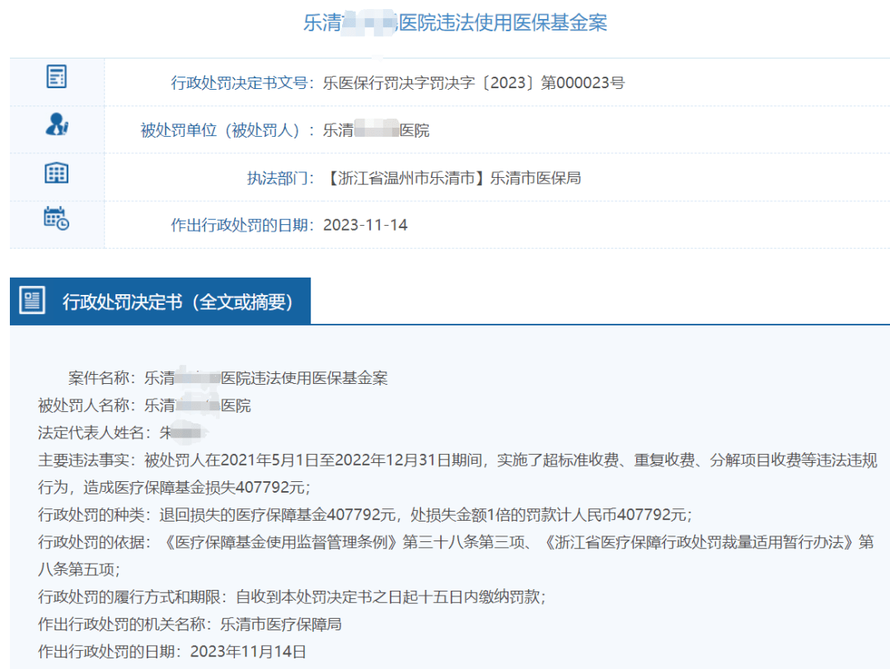Image resolution: width=890 pixels, height=669 pixels.
Task: Click the date value 2023-11-14
Action: click(365, 225)
